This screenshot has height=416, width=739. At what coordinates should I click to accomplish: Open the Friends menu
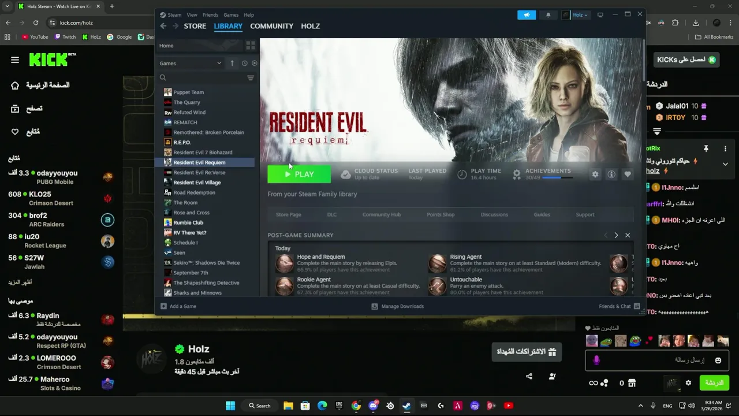click(210, 15)
